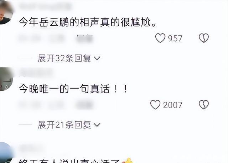
Task: Open third commenter's avatar at bottom
Action: pos(6,153)
